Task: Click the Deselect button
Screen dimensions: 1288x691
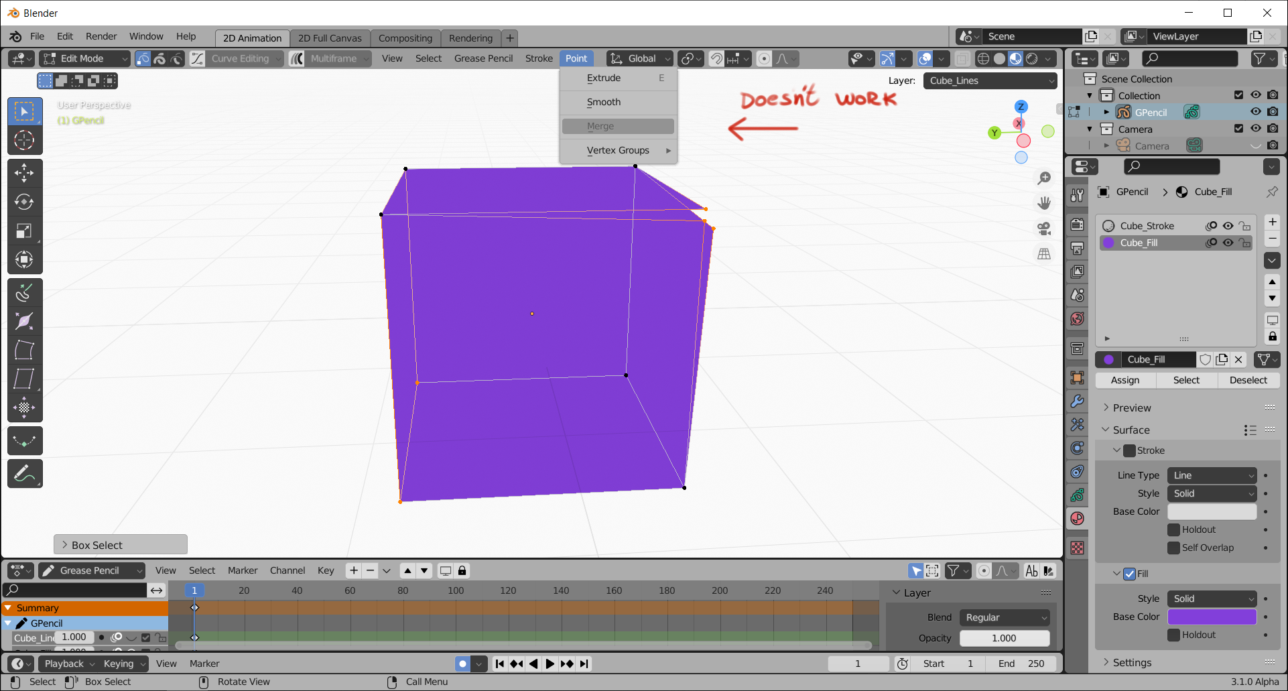Action: (1248, 380)
